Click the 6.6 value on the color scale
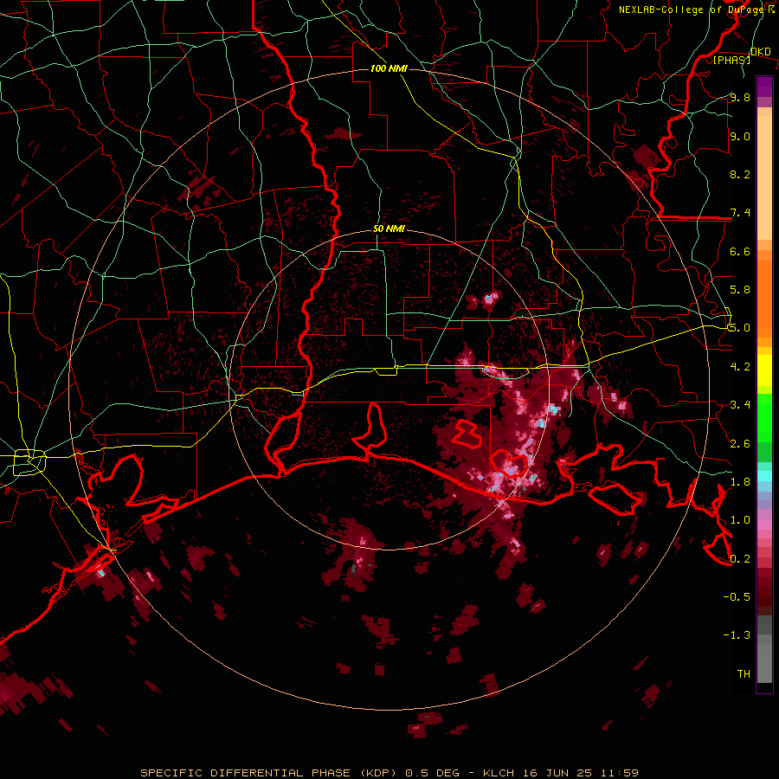779x779 pixels. [x=740, y=251]
